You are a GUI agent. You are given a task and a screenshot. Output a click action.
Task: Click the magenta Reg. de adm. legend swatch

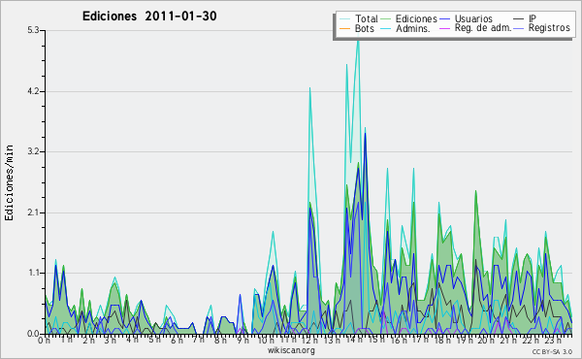(444, 28)
